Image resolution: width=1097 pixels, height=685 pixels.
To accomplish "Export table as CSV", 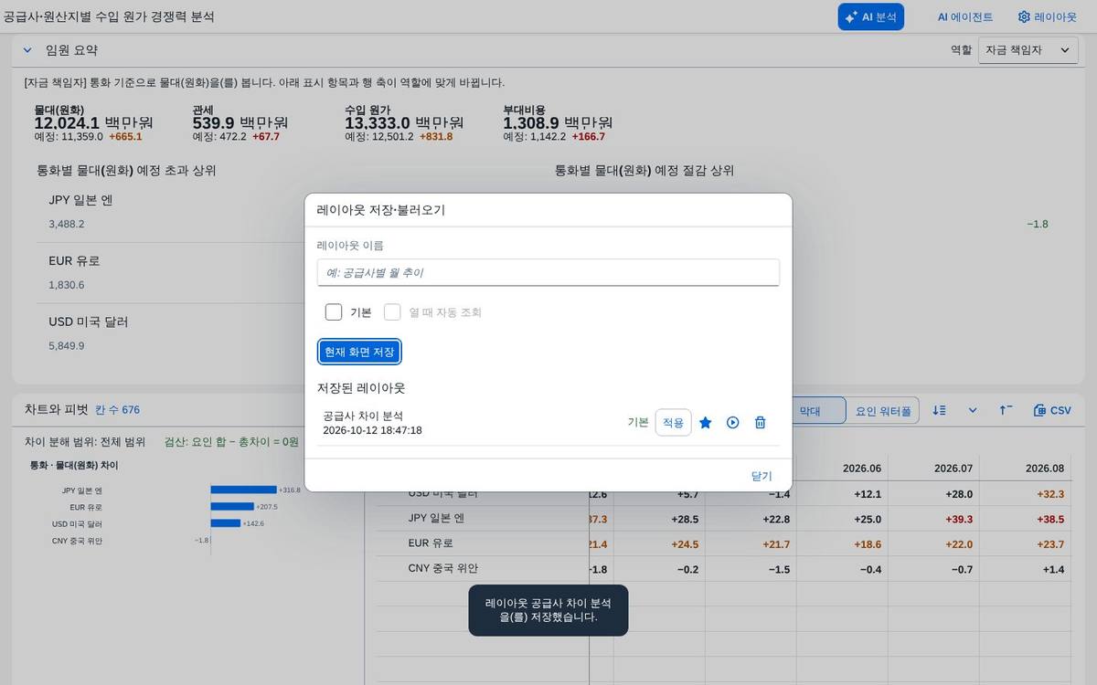I will pos(1051,411).
